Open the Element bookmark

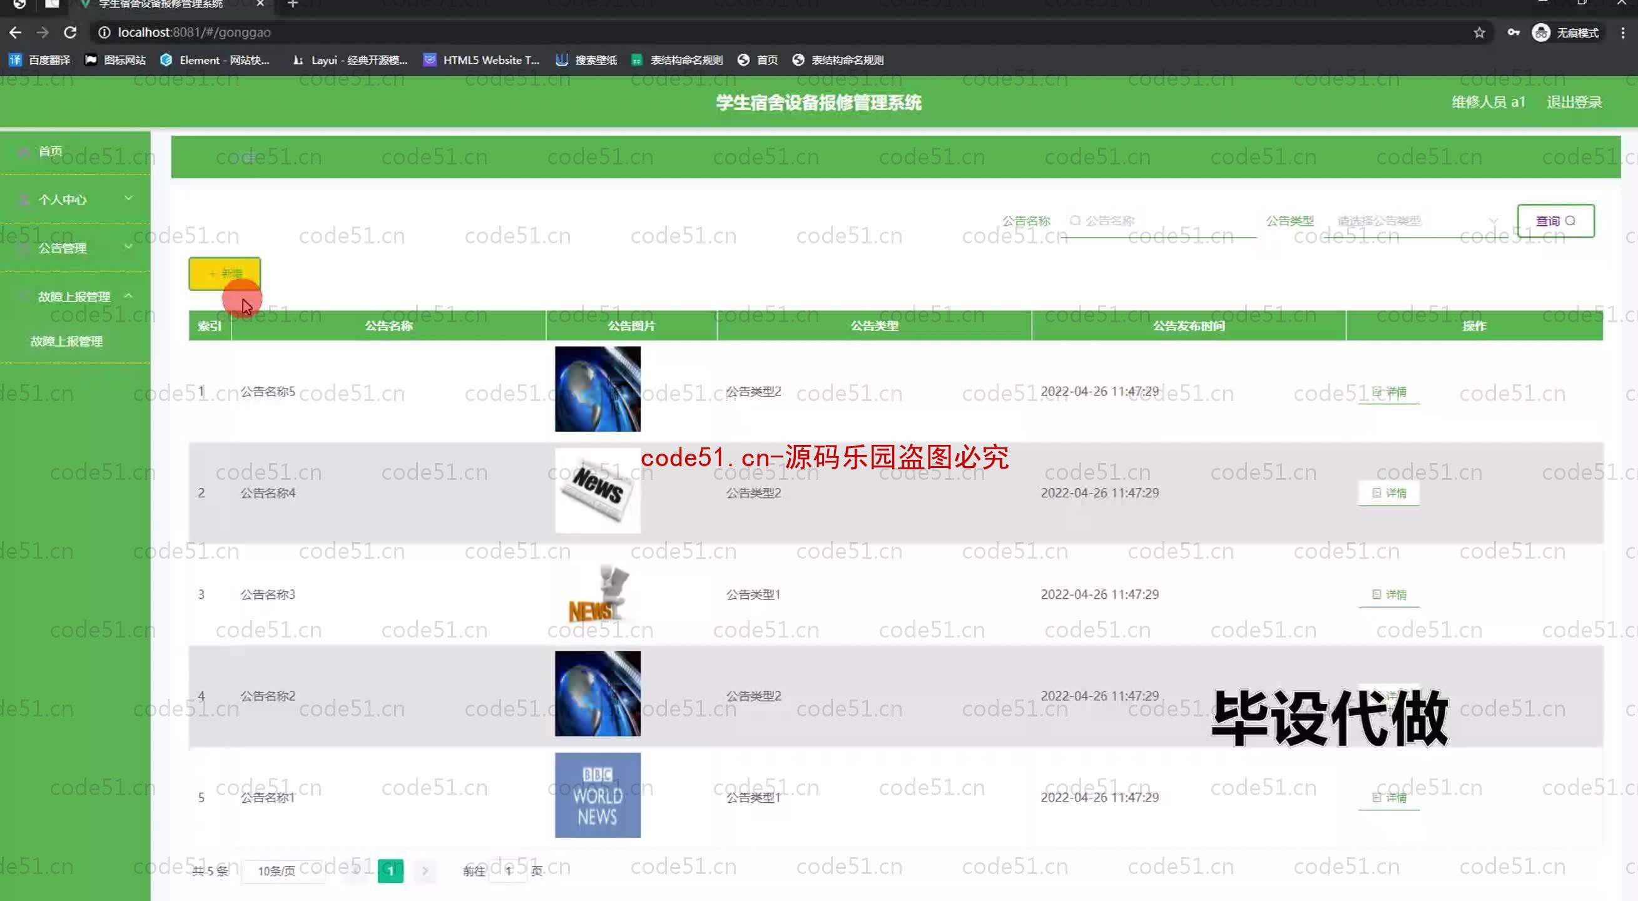pyautogui.click(x=215, y=60)
